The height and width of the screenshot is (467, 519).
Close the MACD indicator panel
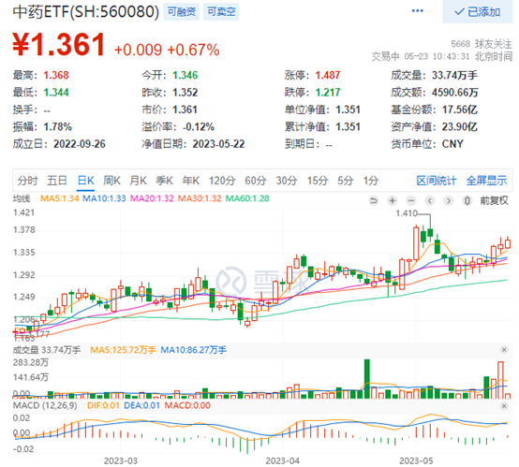click(x=504, y=405)
